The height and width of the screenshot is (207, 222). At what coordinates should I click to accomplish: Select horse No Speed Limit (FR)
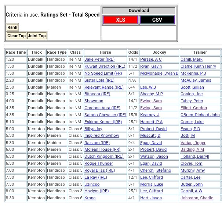[x=103, y=73]
